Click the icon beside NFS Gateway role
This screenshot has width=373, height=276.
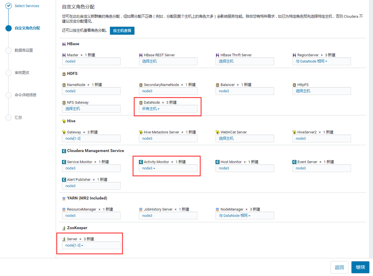[x=64, y=103]
